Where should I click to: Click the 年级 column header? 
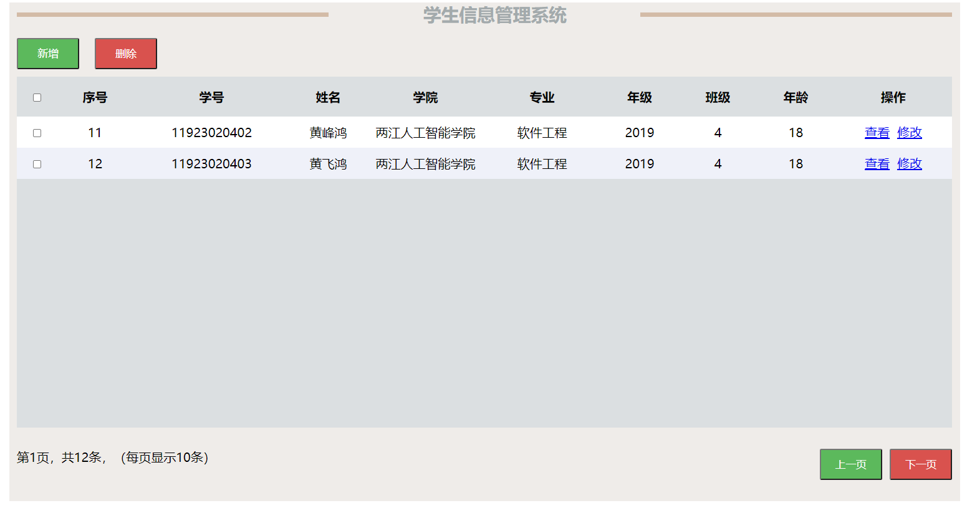[639, 97]
